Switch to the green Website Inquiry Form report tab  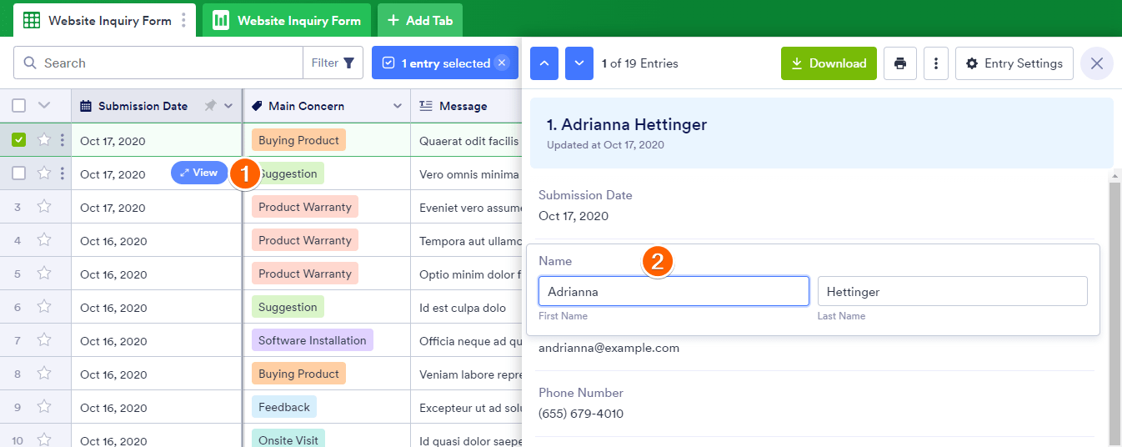click(x=287, y=20)
